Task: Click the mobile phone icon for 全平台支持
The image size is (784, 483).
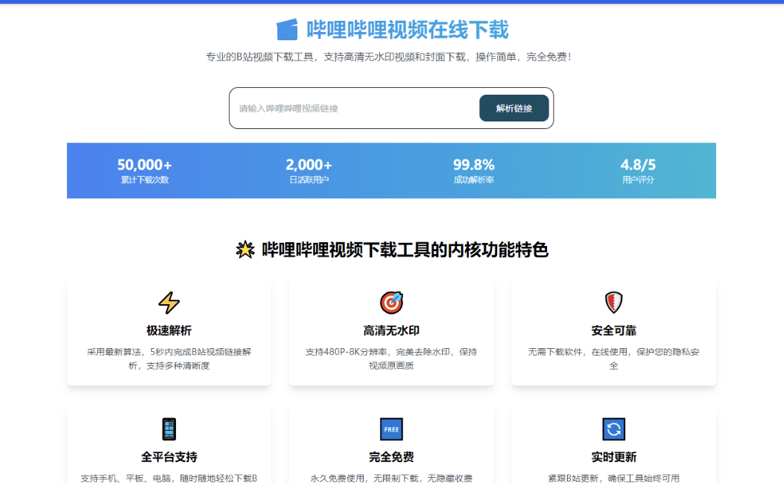Action: 169,429
